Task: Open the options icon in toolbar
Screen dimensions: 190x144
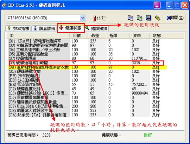Action: (157, 18)
